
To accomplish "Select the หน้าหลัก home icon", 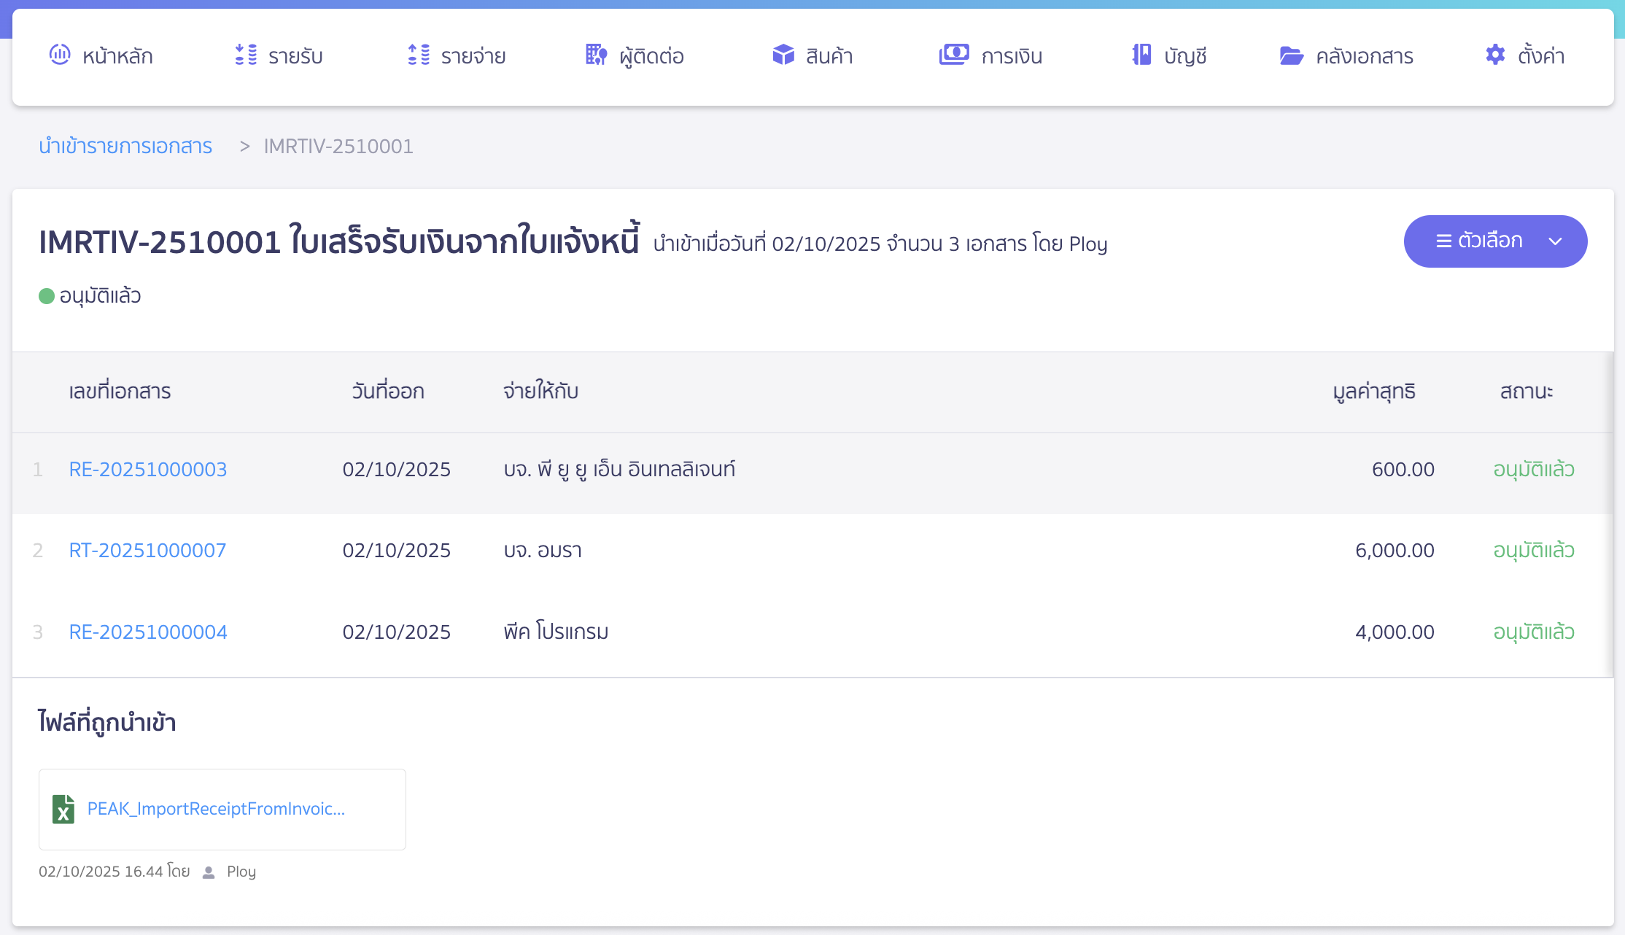I will 61,55.
